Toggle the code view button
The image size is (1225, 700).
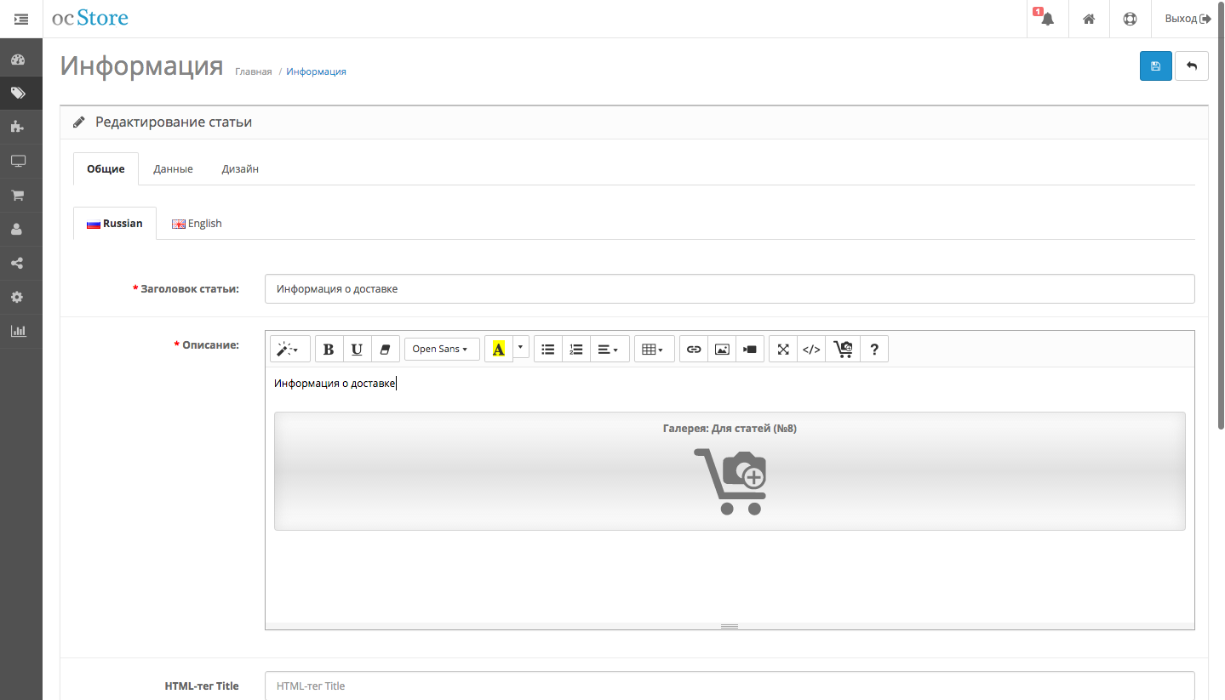[811, 349]
